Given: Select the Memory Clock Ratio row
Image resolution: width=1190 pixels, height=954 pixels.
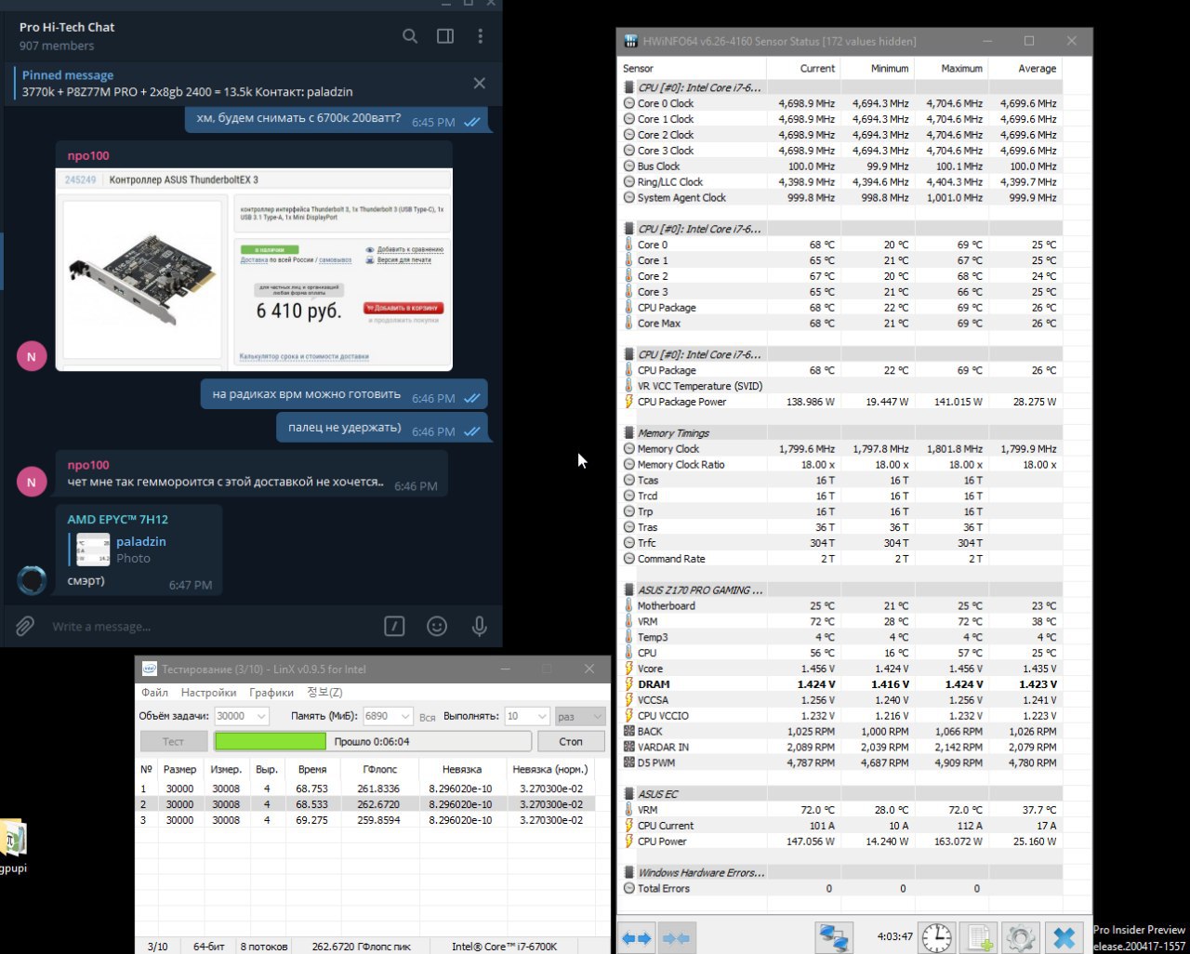Looking at the screenshot, I should click(x=841, y=465).
